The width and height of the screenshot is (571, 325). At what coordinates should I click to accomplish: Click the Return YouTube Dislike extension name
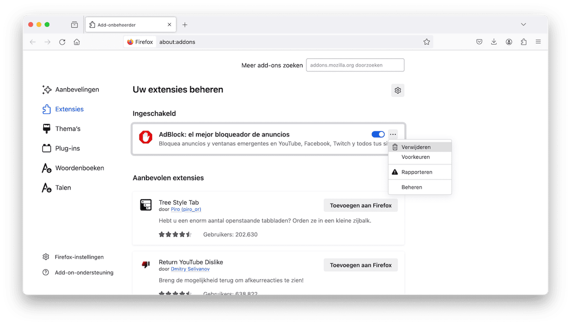tap(191, 262)
